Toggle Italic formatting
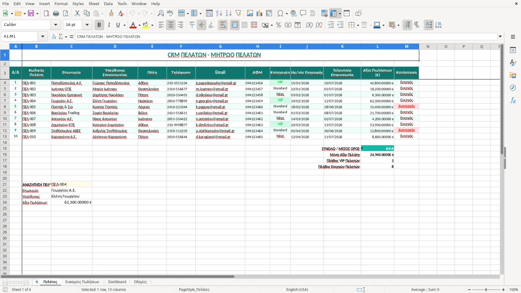The width and height of the screenshot is (521, 293). pyautogui.click(x=109, y=25)
